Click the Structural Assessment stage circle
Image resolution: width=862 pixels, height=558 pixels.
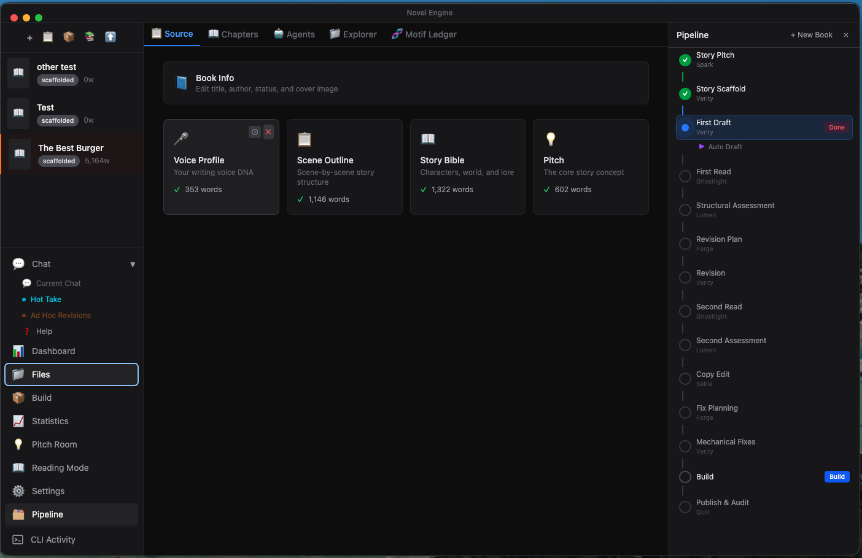pyautogui.click(x=685, y=210)
